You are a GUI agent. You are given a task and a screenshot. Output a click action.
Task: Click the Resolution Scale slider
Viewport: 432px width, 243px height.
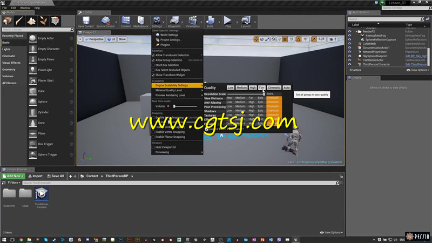point(246,94)
